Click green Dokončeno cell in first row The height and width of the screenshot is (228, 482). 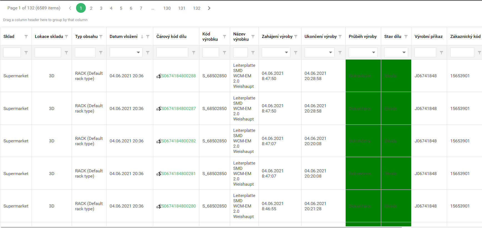point(363,76)
